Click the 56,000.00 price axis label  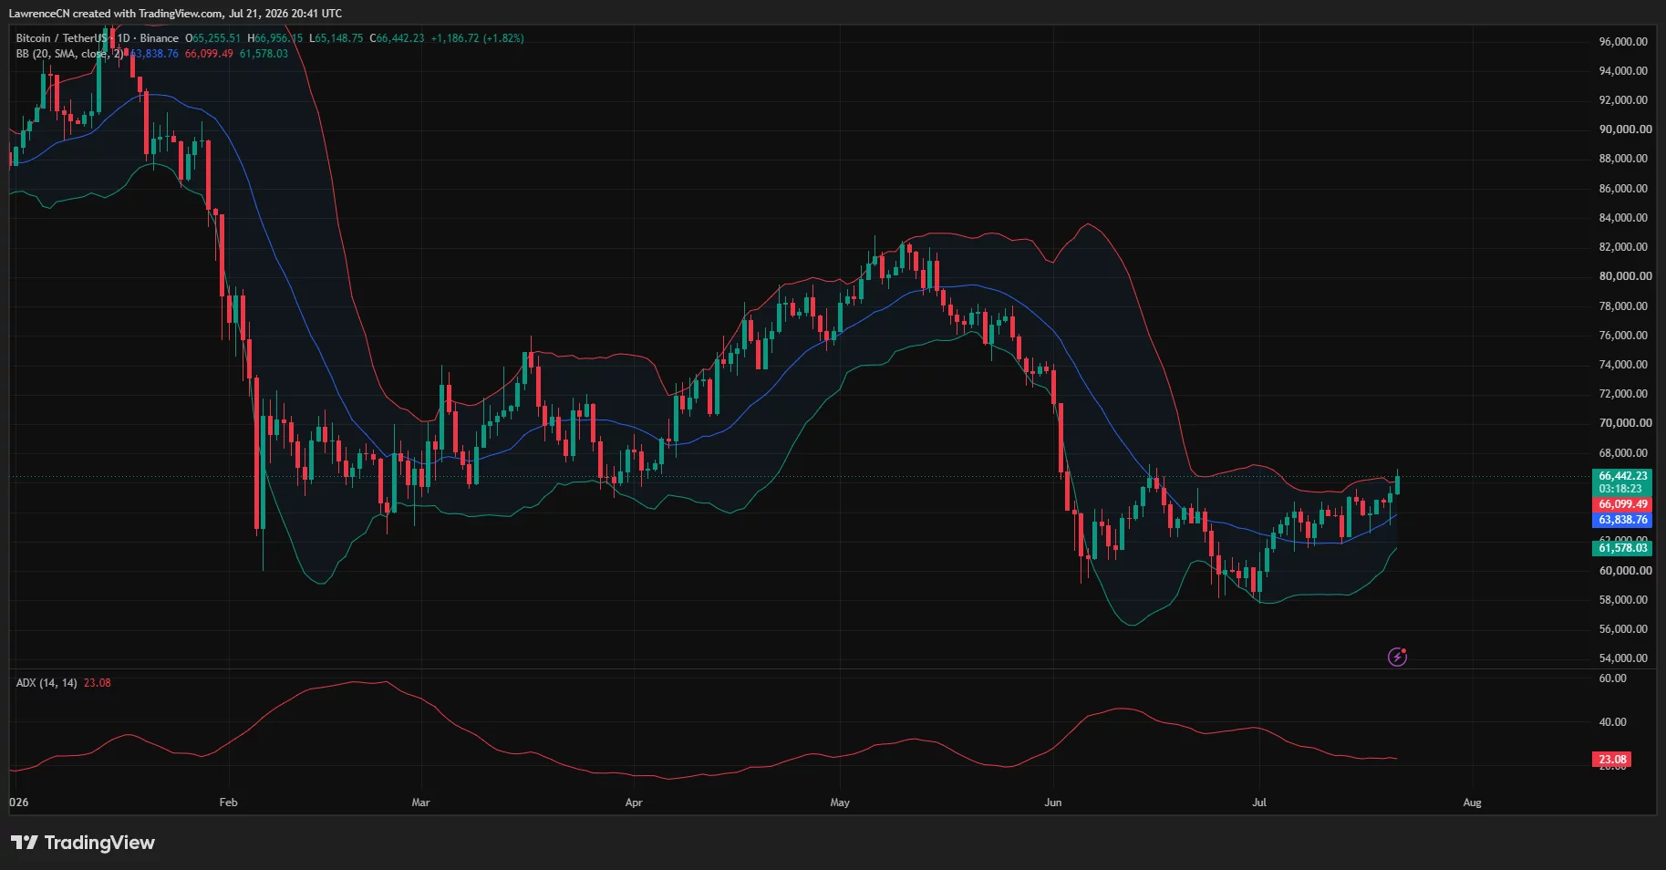(x=1623, y=629)
